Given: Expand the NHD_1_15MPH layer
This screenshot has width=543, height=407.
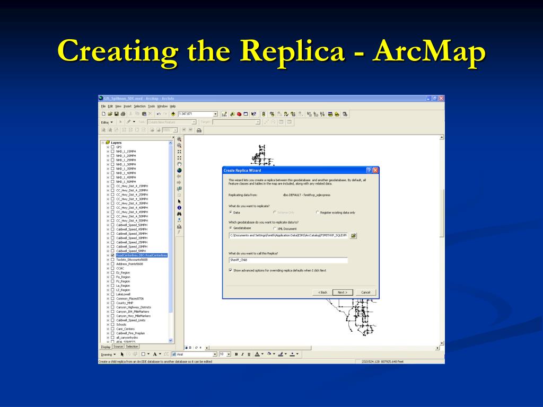Looking at the screenshot, I should pyautogui.click(x=108, y=152).
